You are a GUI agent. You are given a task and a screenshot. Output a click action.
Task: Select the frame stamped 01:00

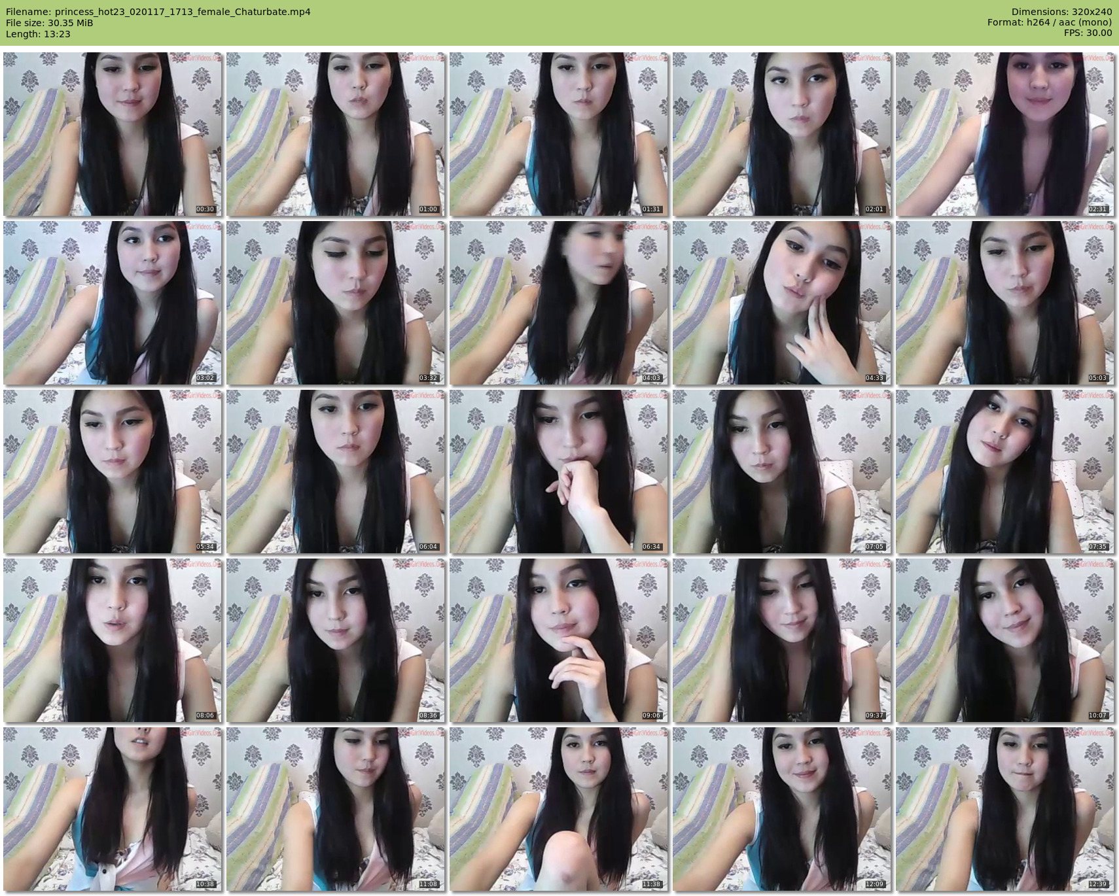(336, 134)
